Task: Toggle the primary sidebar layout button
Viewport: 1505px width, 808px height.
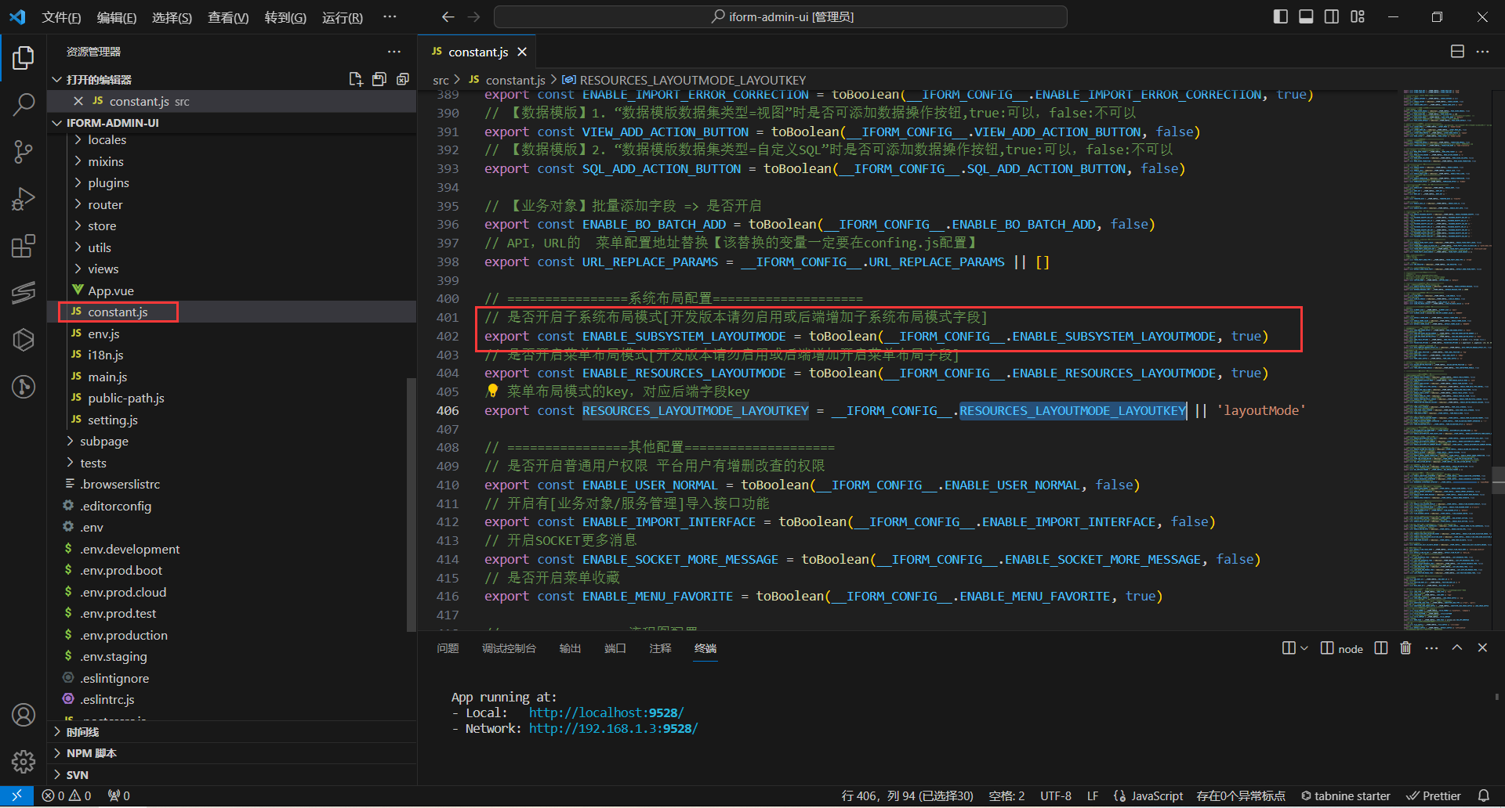Action: (x=1281, y=16)
